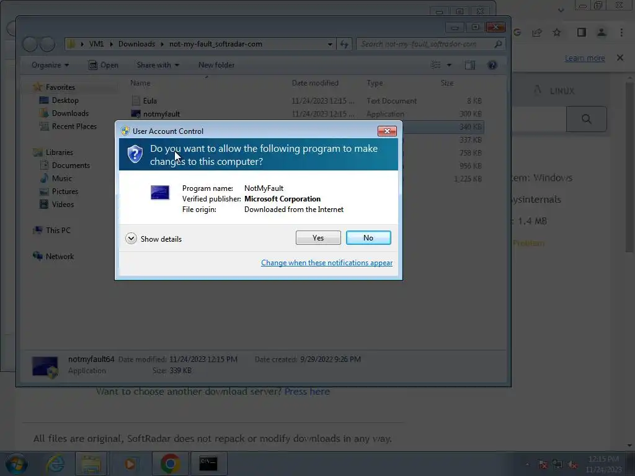The width and height of the screenshot is (635, 476).
Task: Click the 'Press here' link in Chrome
Action: point(307,392)
